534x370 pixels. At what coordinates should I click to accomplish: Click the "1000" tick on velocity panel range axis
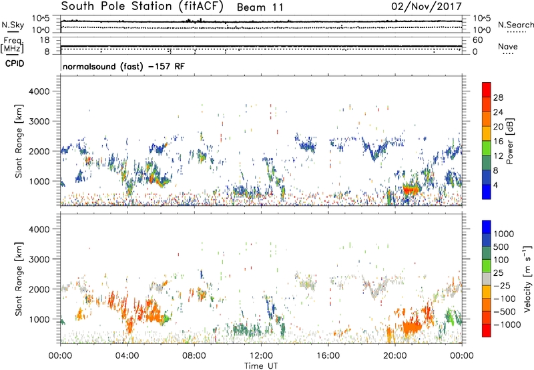coord(39,319)
